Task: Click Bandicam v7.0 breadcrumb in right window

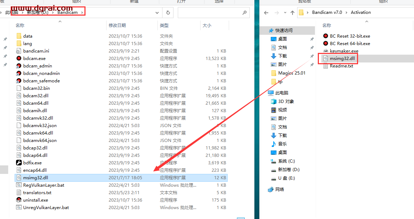Action: point(327,12)
